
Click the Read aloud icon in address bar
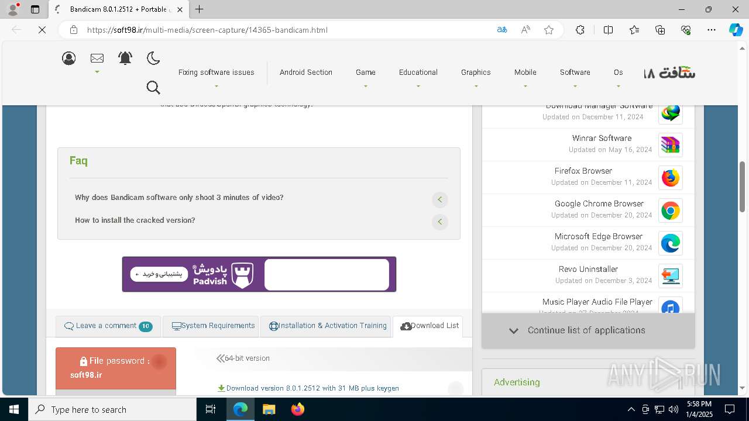click(x=525, y=30)
